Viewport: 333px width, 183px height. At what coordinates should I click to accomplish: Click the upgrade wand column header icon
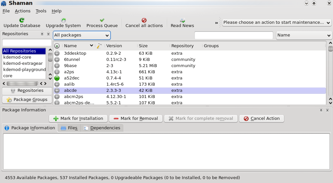click(99, 46)
